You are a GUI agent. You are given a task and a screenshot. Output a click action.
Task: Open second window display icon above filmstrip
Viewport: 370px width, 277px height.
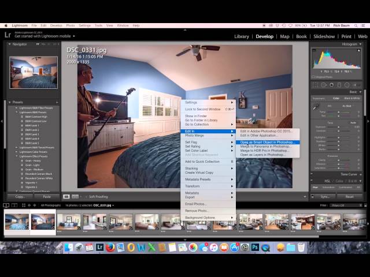tap(14, 205)
